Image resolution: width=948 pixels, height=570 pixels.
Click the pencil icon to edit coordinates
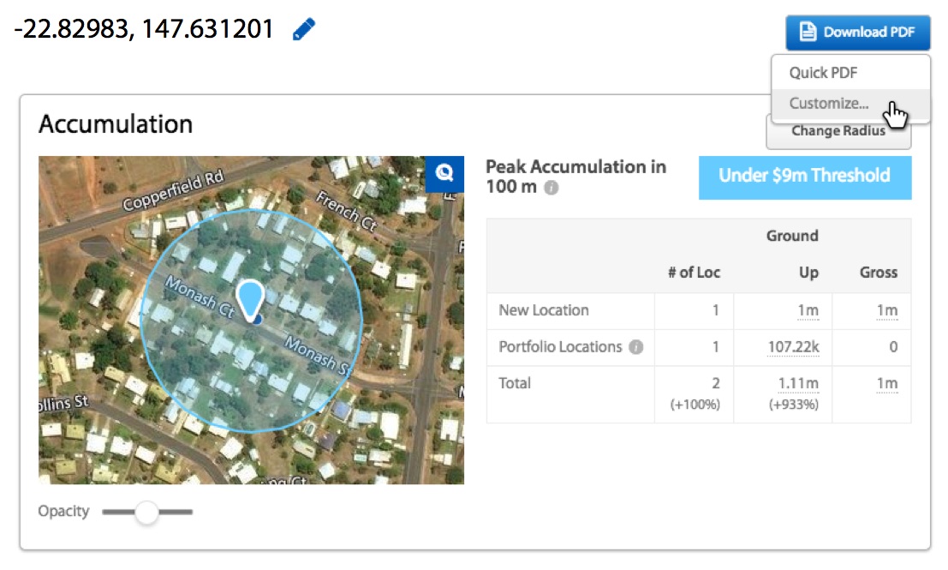(x=303, y=29)
